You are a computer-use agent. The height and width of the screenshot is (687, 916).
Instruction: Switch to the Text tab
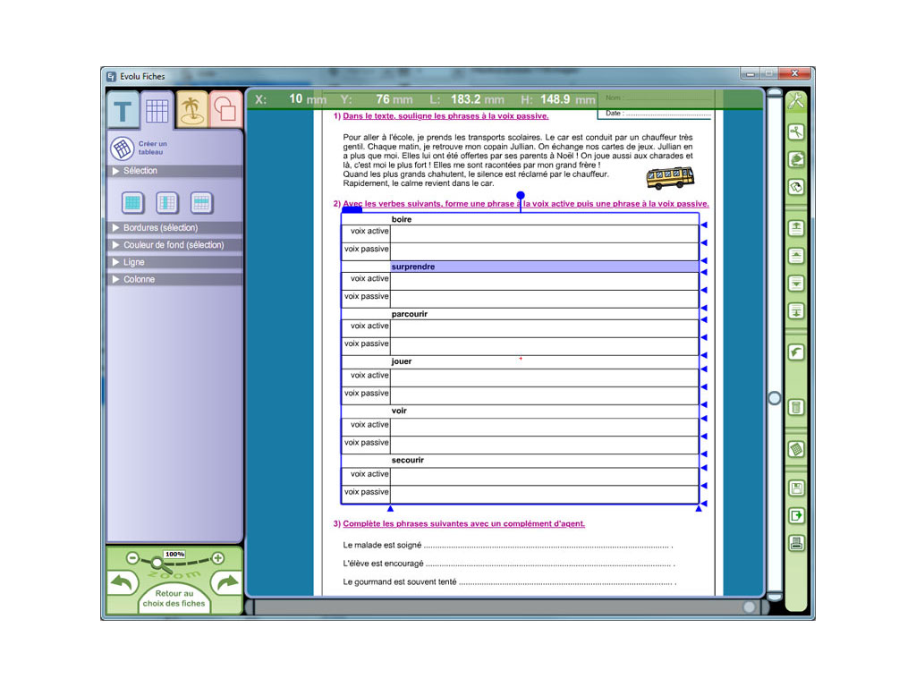tap(123, 111)
